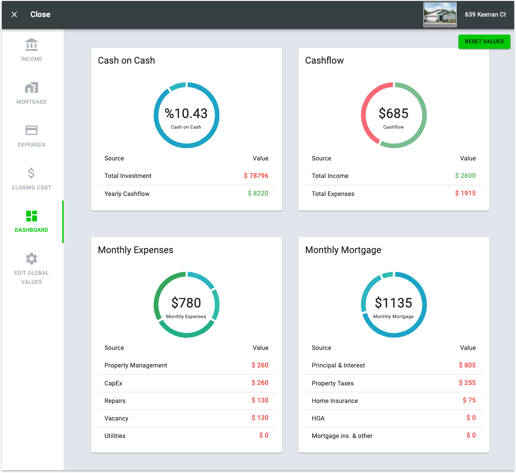Switch to the Expenses tab label

(32, 145)
